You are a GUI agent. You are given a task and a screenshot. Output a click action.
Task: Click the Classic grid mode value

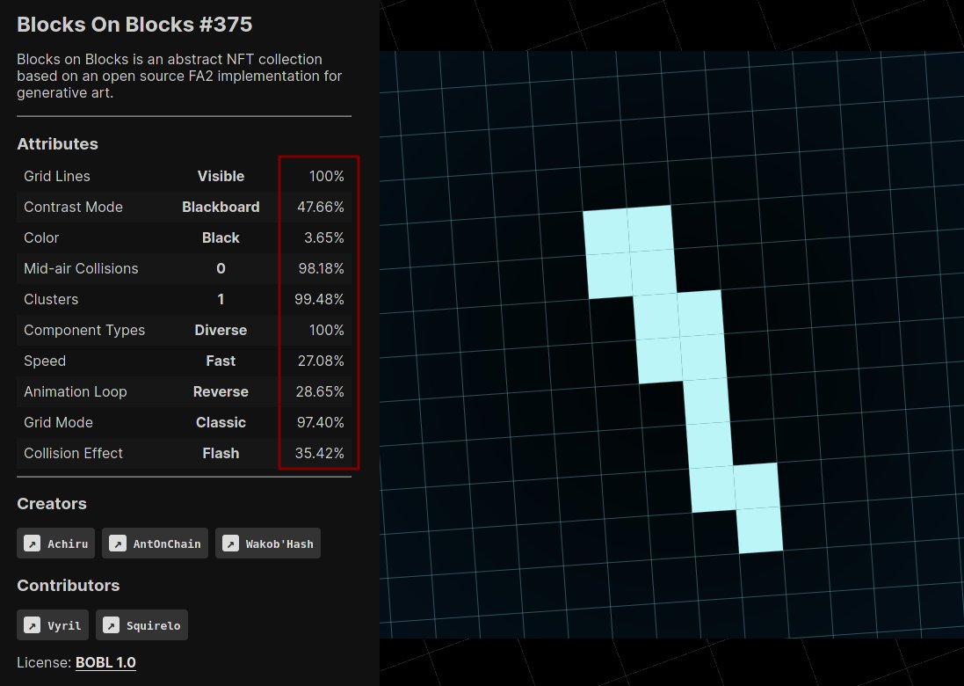221,422
